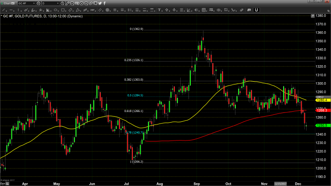Image resolution: width=331 pixels, height=186 pixels.
Task: Select the trend line drawing tool
Action: 4,10
